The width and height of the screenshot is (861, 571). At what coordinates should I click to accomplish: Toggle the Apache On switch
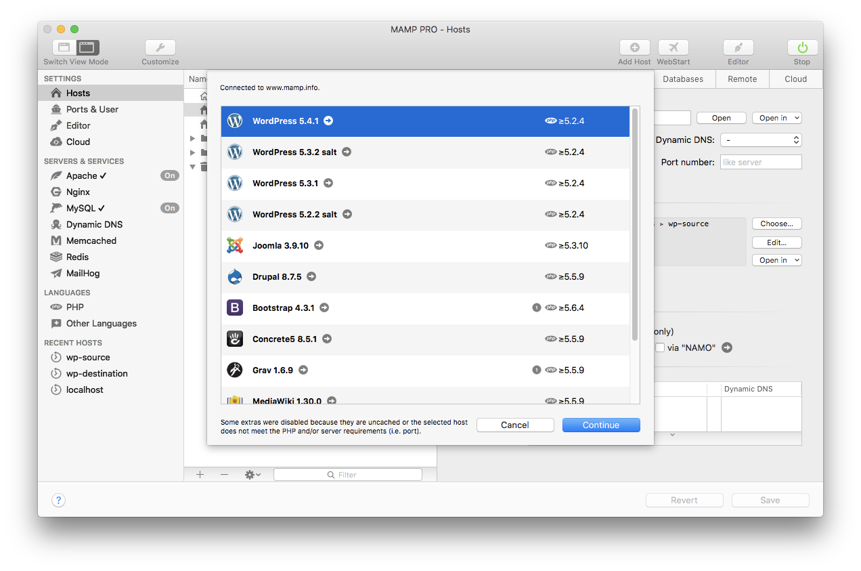169,176
